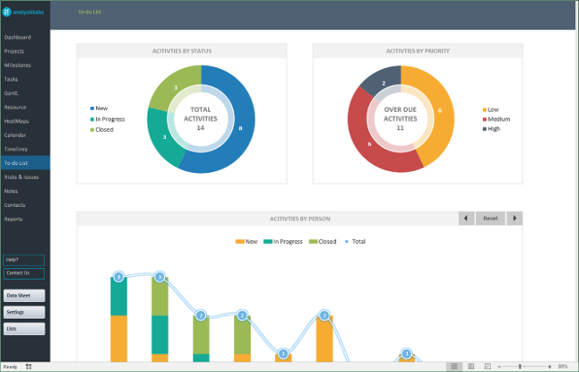Click the 80% zoom level
Screen dimensions: 579x372
(562, 367)
